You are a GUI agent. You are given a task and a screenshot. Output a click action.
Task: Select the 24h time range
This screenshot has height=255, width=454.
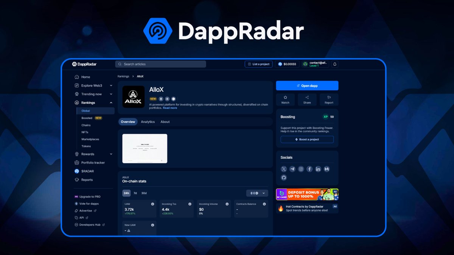coord(126,193)
